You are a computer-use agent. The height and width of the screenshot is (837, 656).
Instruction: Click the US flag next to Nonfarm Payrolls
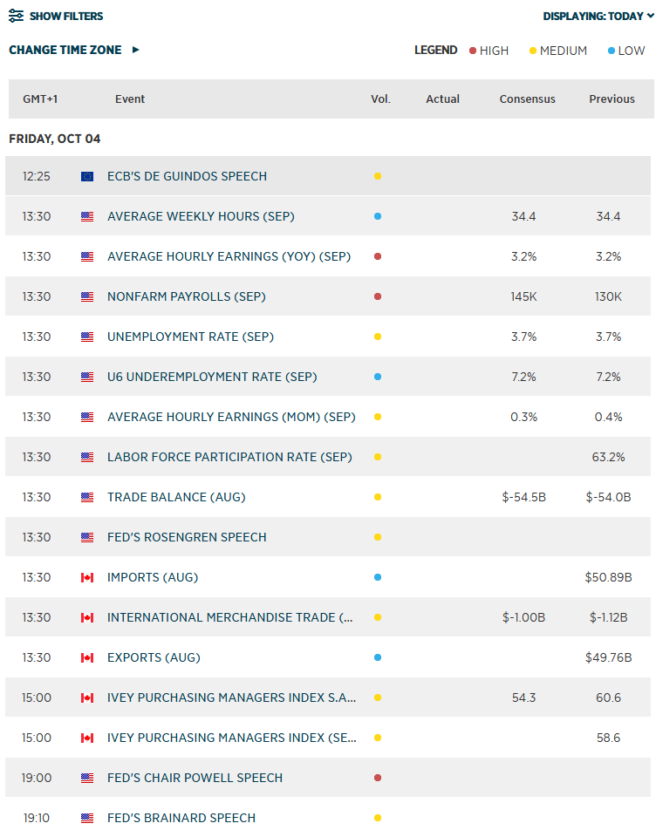[87, 296]
